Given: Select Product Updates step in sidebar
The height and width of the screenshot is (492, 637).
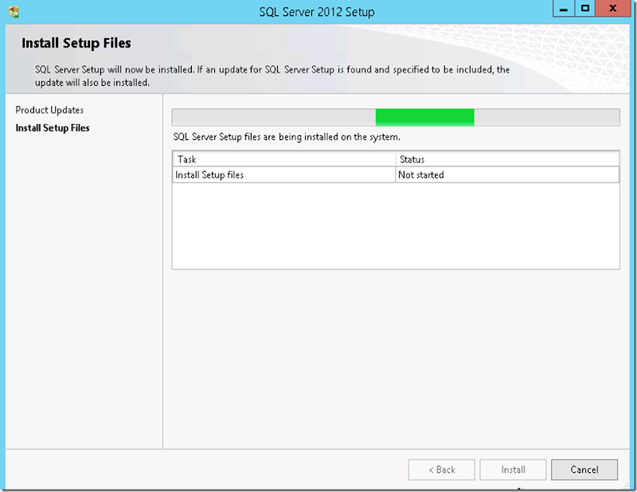Looking at the screenshot, I should (x=49, y=110).
